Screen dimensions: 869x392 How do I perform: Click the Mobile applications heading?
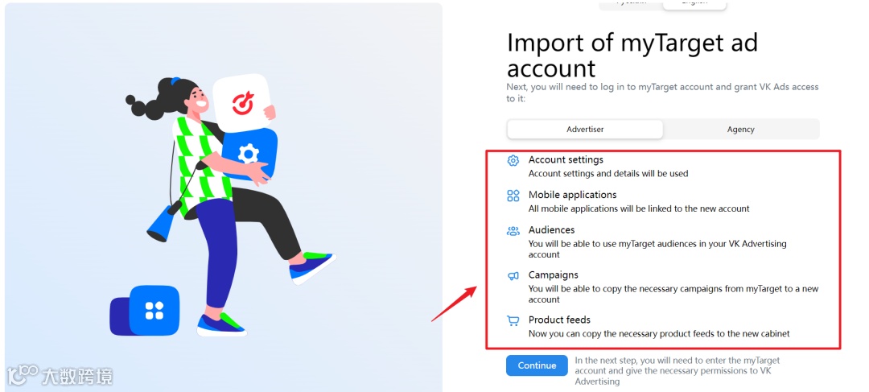click(573, 195)
